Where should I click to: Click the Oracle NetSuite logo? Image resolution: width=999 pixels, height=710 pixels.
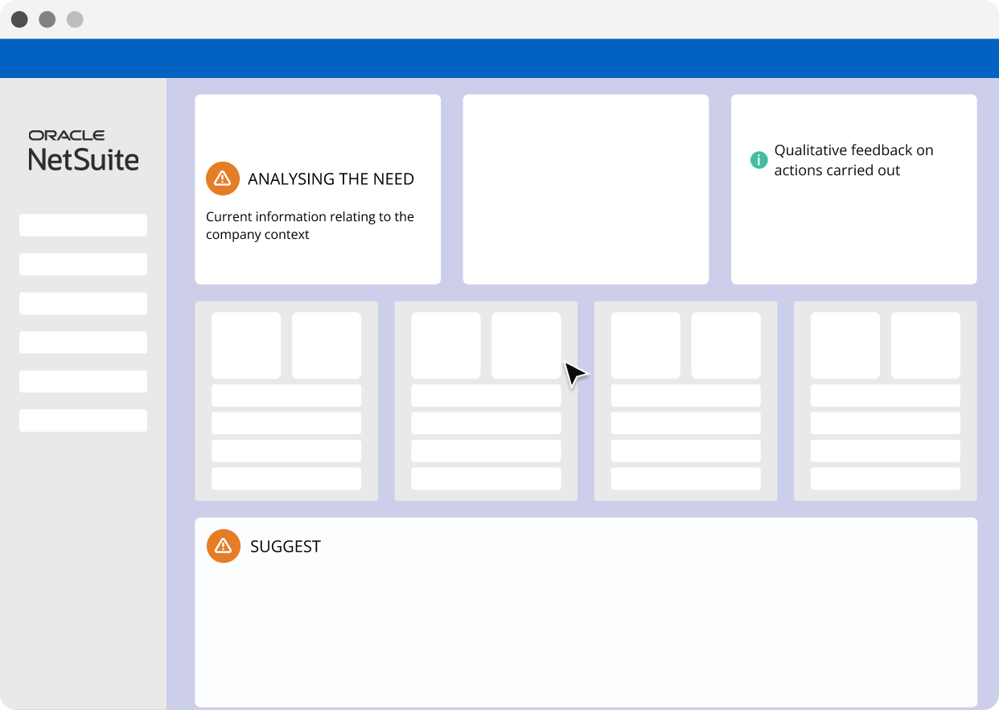tap(84, 150)
